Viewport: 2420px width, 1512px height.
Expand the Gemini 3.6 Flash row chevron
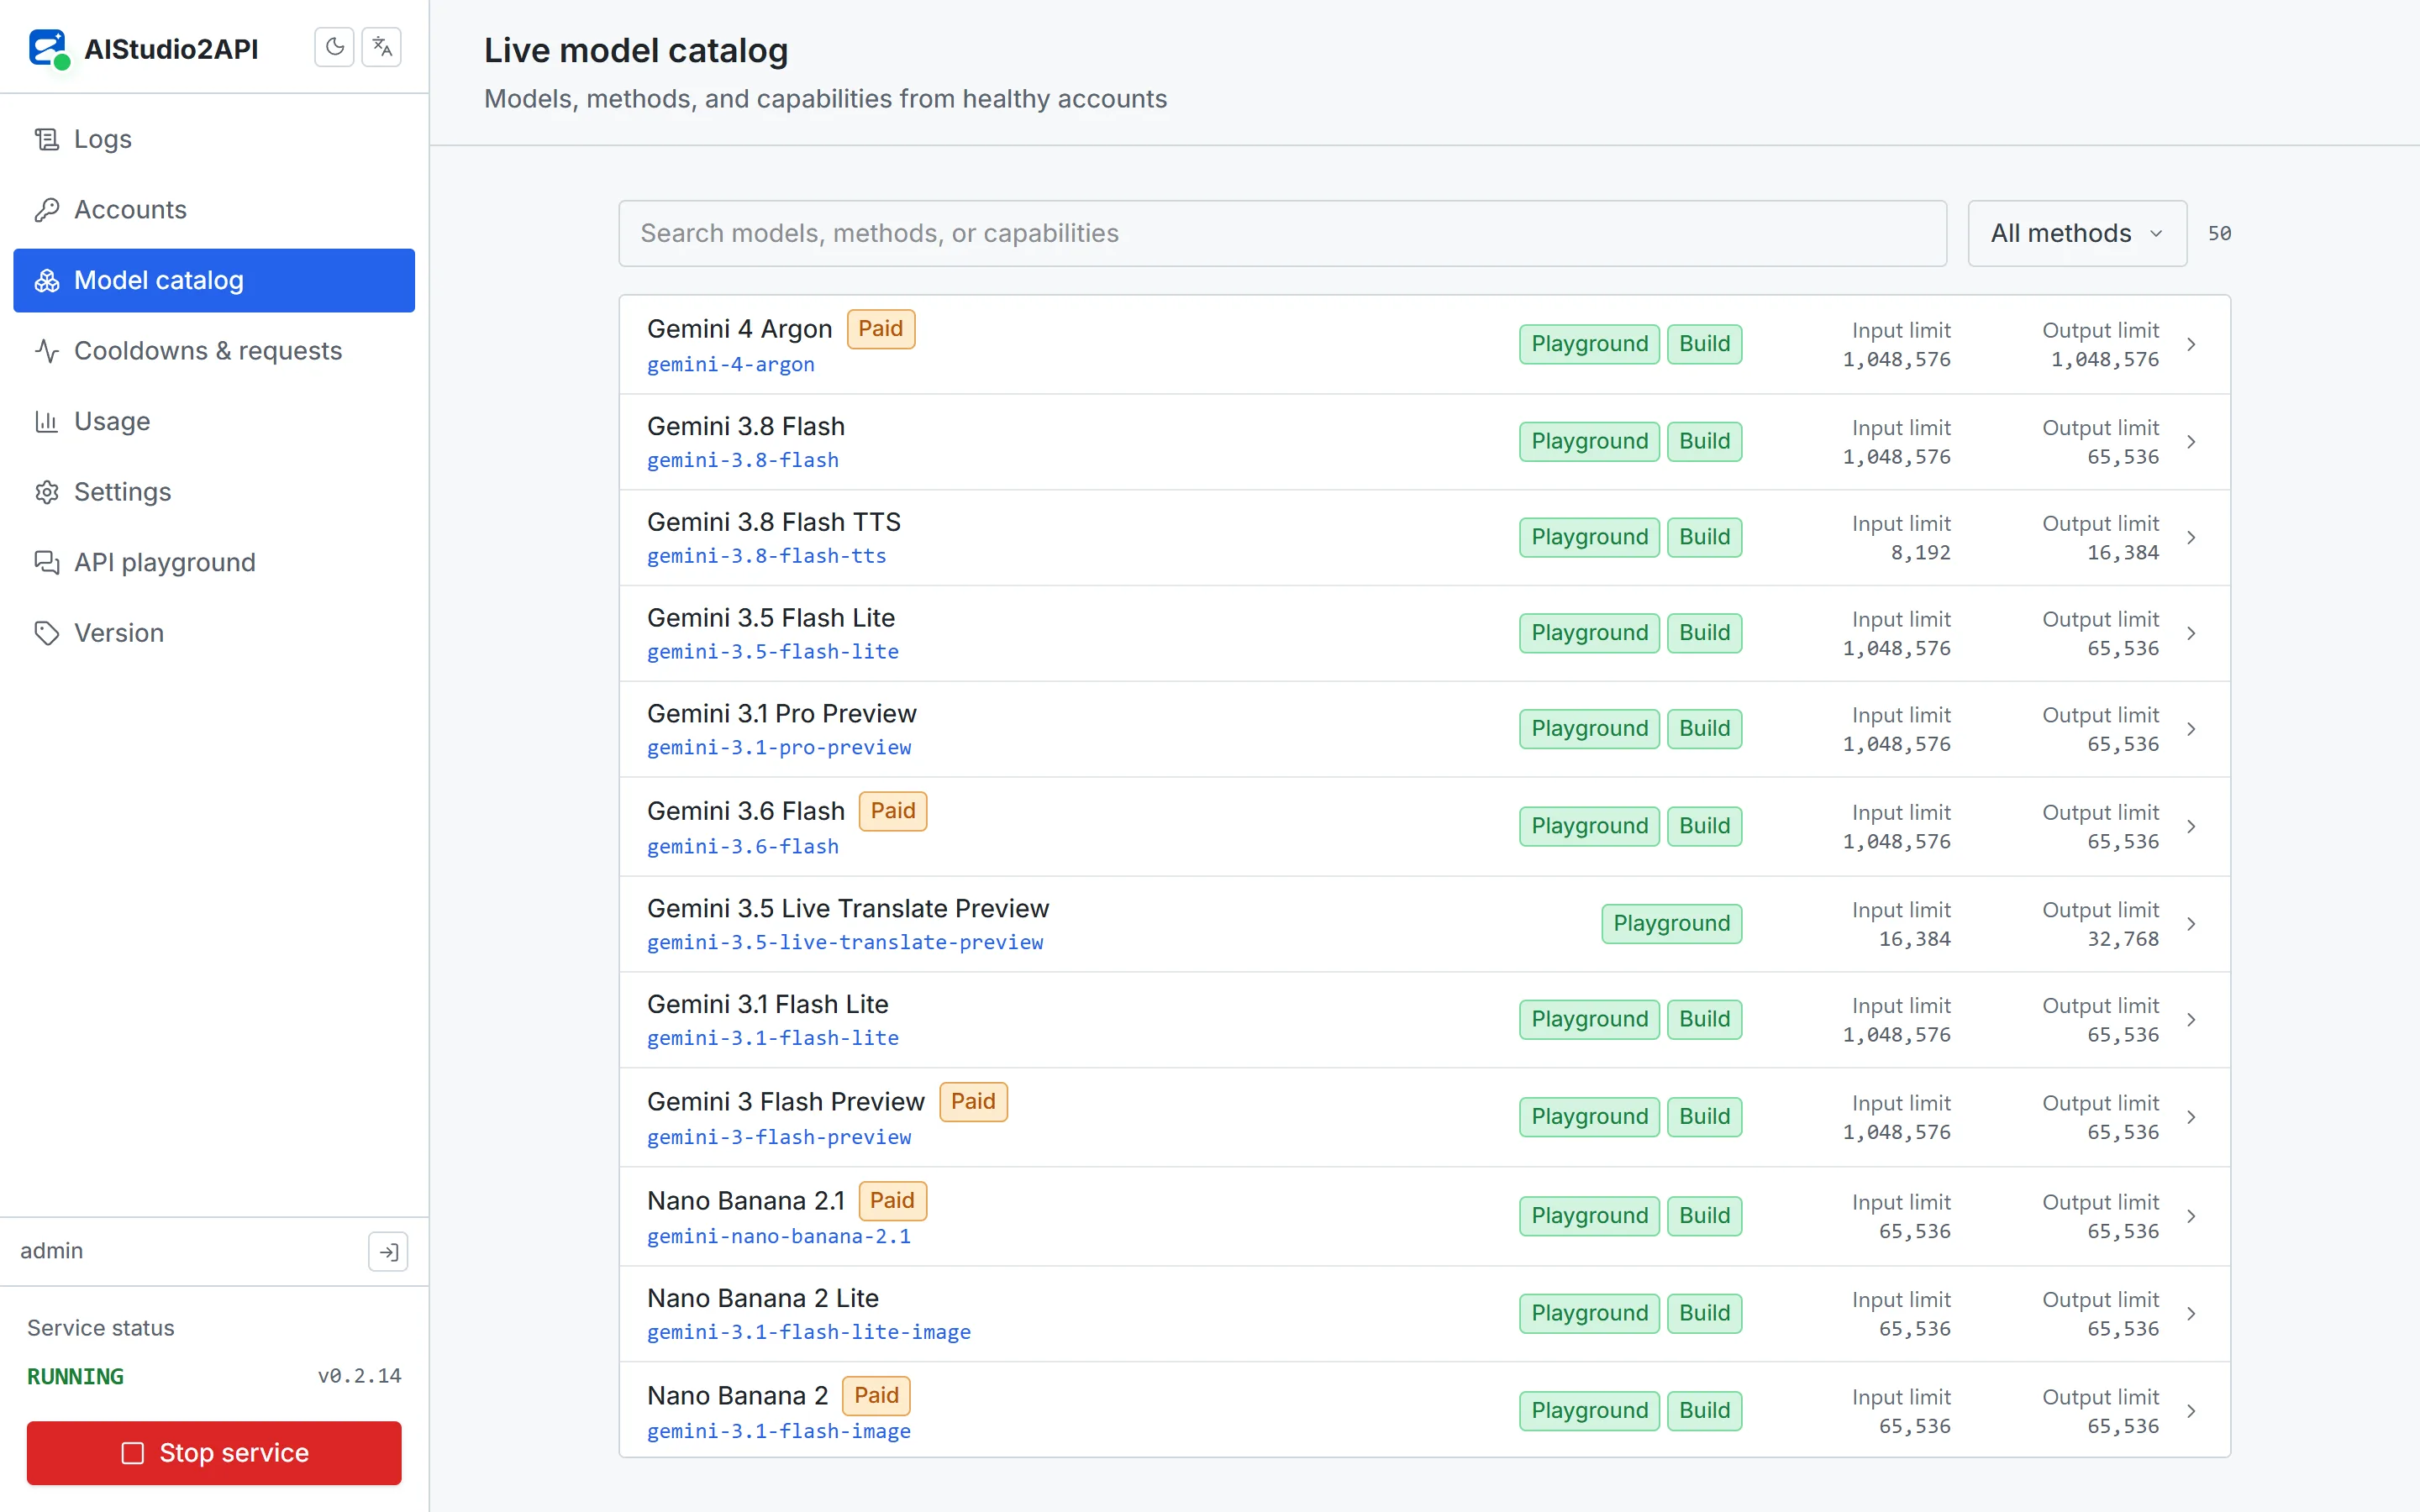2191,827
